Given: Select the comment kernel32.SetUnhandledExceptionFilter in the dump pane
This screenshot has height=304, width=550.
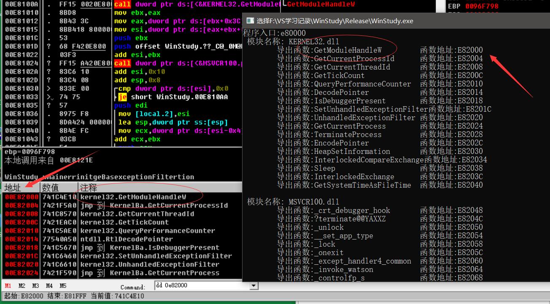Looking at the screenshot, I should pos(156,256).
